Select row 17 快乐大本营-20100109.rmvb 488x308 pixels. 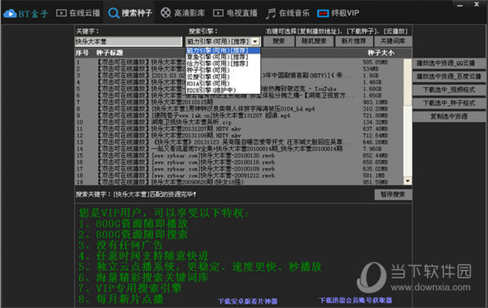pos(240,169)
